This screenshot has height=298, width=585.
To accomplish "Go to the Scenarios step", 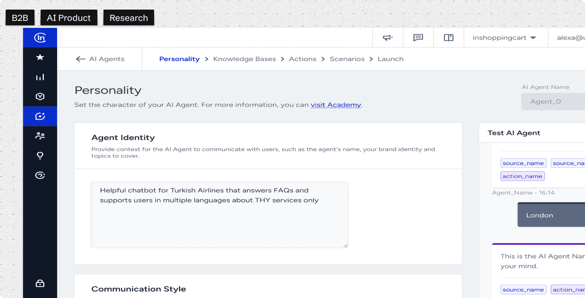I will pyautogui.click(x=347, y=59).
